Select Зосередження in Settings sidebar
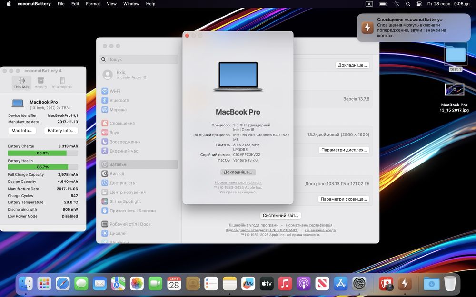476x297 pixels. (x=139, y=142)
